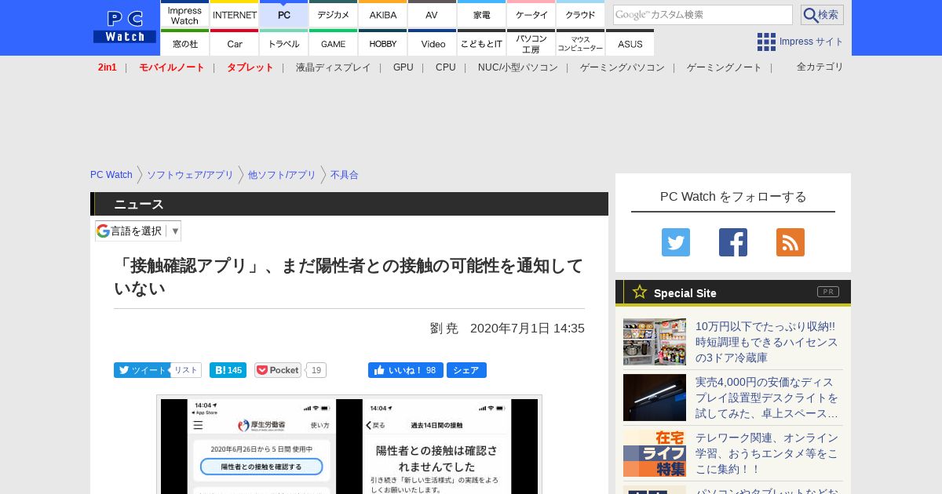This screenshot has width=942, height=494.
Task: Open the マウスコンピューター tab
Action: coord(581,43)
